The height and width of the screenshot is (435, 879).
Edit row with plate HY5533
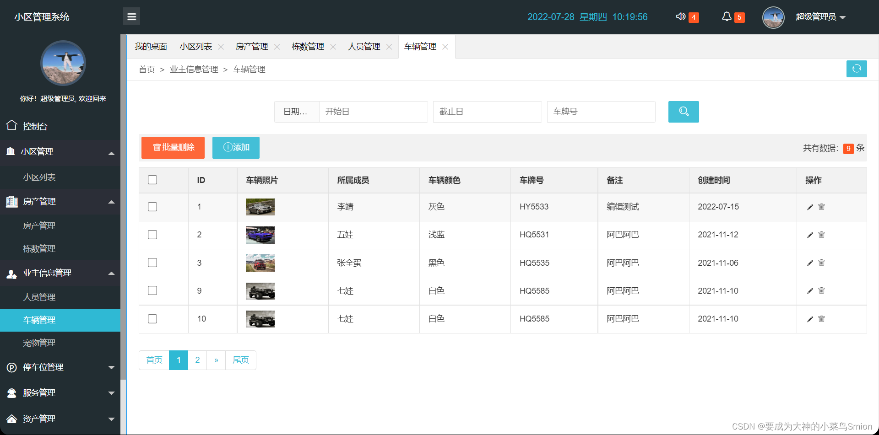810,207
